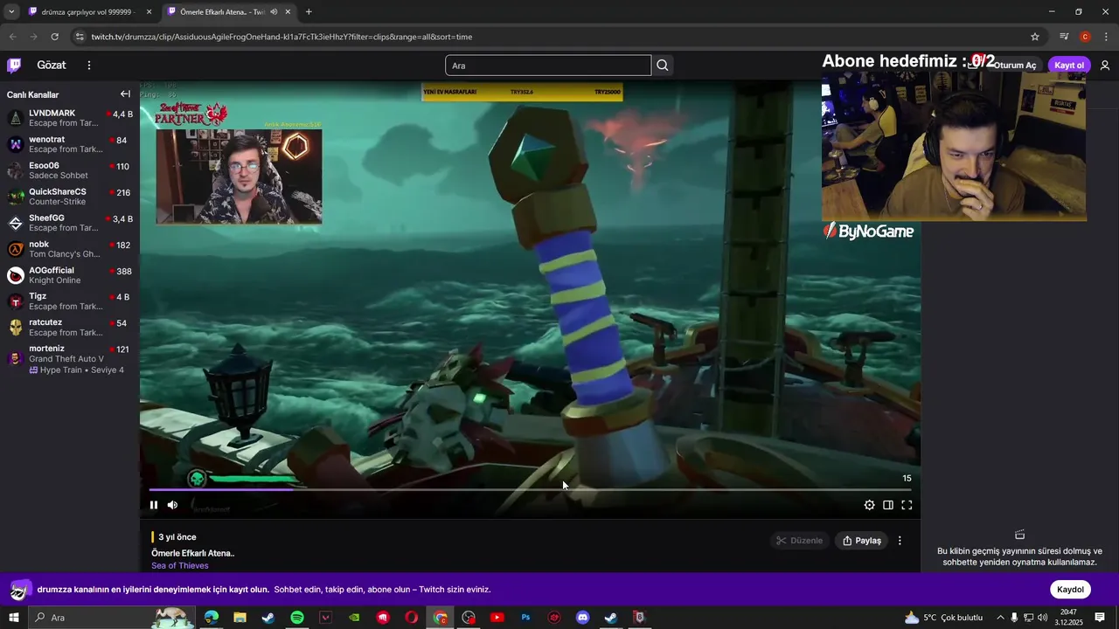Open ratcutez channel avatar
Screen dimensions: 1119x629
click(16, 328)
